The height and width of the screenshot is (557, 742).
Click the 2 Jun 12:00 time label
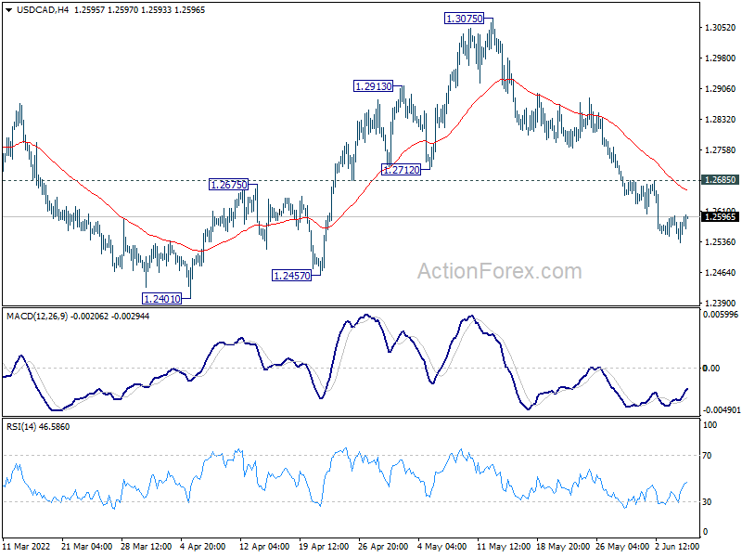point(677,546)
